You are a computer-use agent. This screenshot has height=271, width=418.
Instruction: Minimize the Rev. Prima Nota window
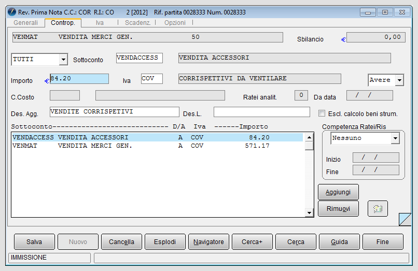click(x=368, y=12)
